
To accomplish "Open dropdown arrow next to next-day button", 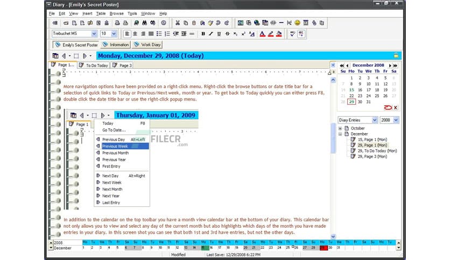I will 90,56.
